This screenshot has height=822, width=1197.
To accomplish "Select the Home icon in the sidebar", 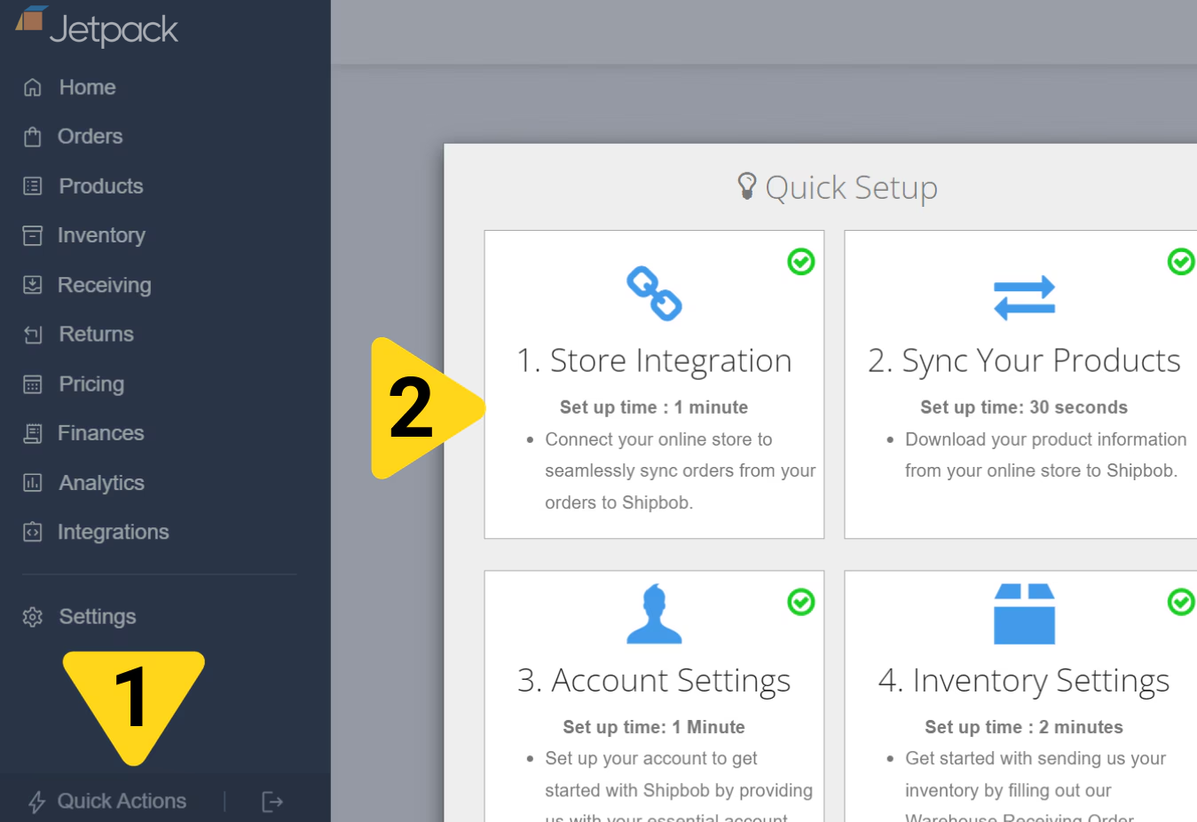I will (x=31, y=87).
